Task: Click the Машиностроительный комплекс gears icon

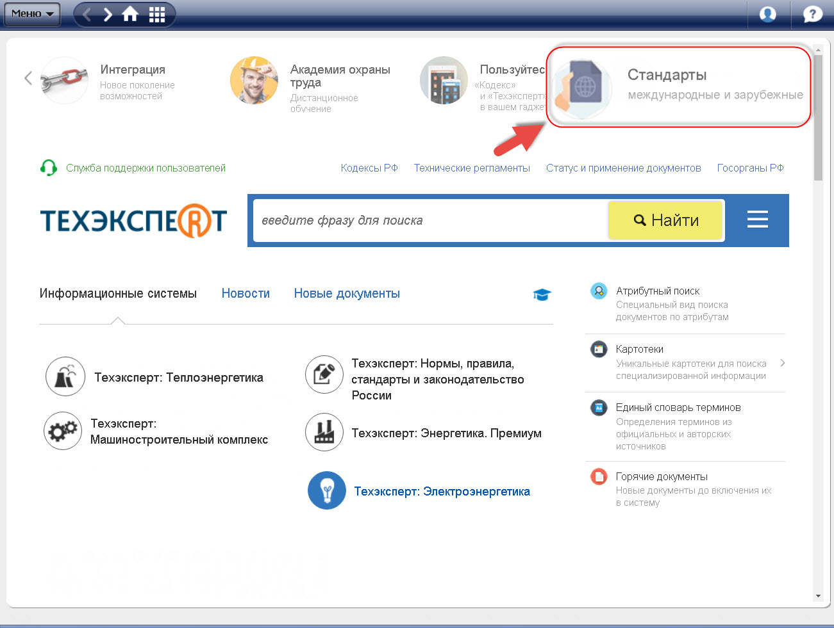Action: [x=63, y=431]
